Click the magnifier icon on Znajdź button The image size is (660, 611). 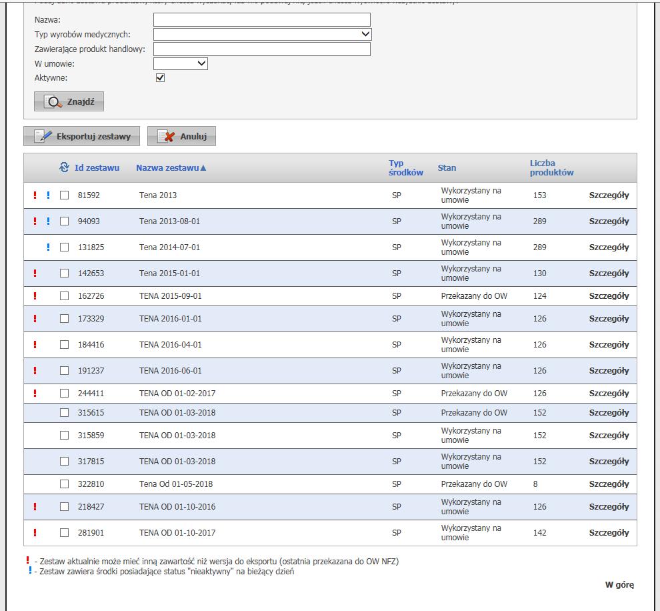(x=53, y=102)
